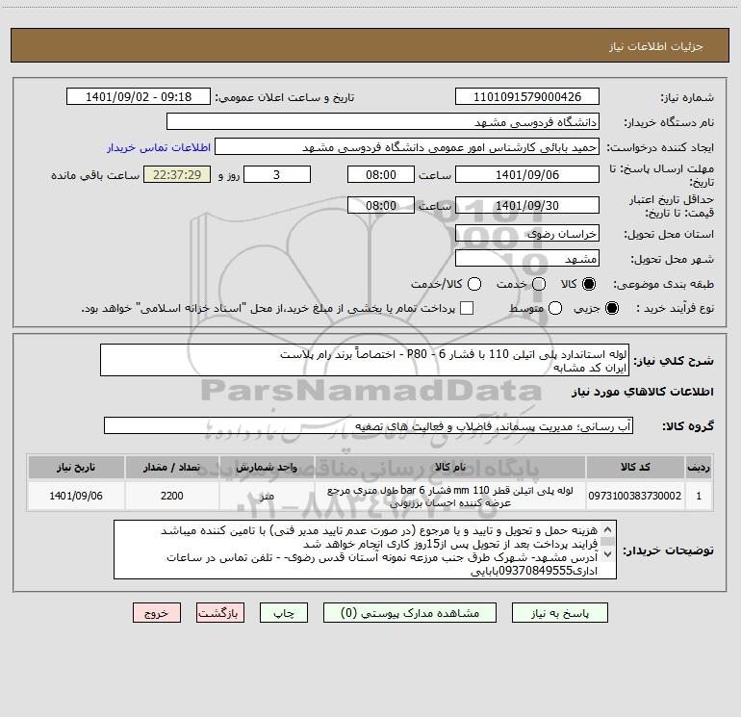Click the remaining time 22:37:29 field

click(177, 174)
